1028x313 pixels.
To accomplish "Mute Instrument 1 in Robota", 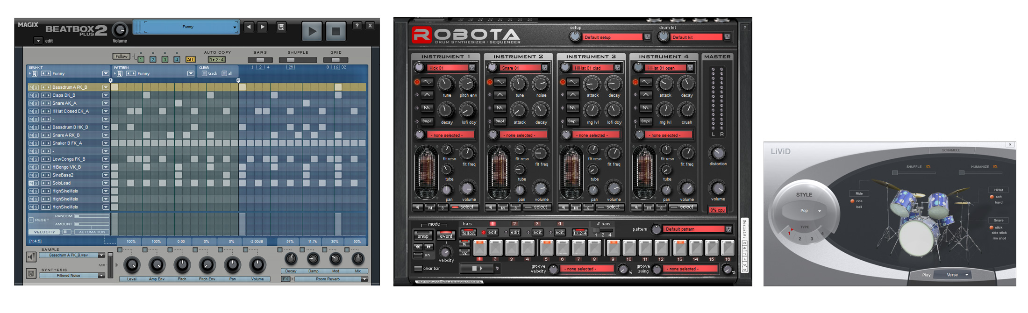I will (430, 207).
